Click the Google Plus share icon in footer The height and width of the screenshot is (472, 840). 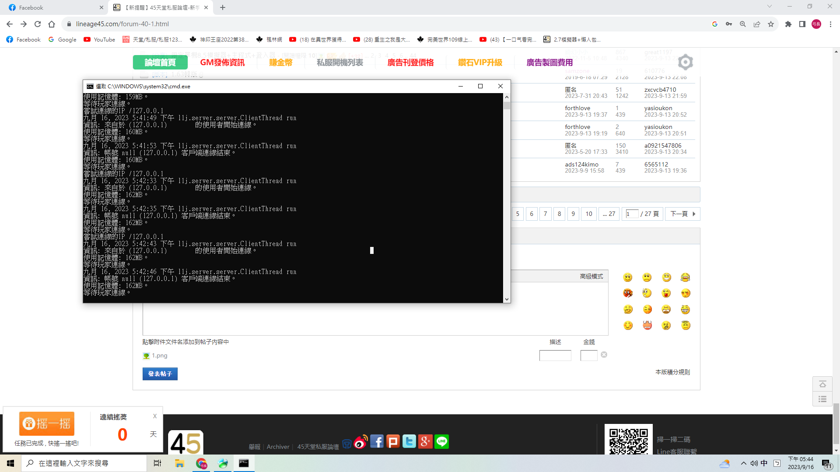pyautogui.click(x=425, y=441)
